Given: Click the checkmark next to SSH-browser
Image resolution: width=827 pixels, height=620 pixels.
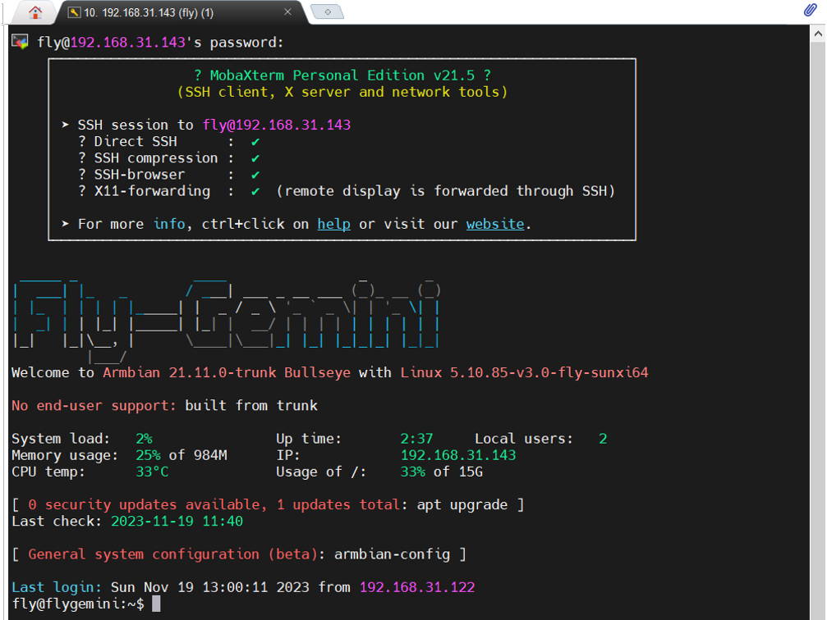Looking at the screenshot, I should click(255, 175).
